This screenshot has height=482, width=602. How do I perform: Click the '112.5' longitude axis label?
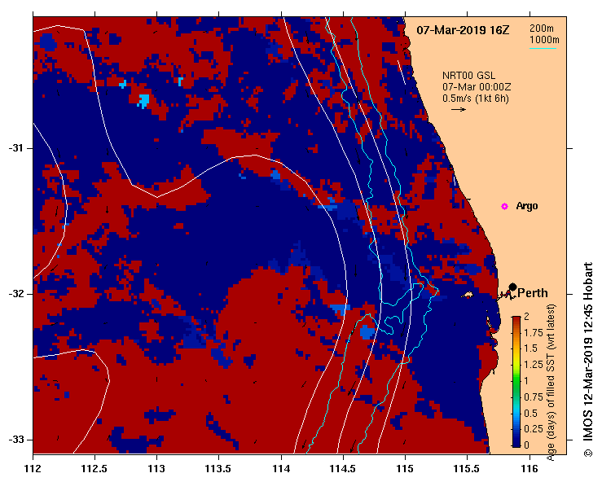coord(94,469)
